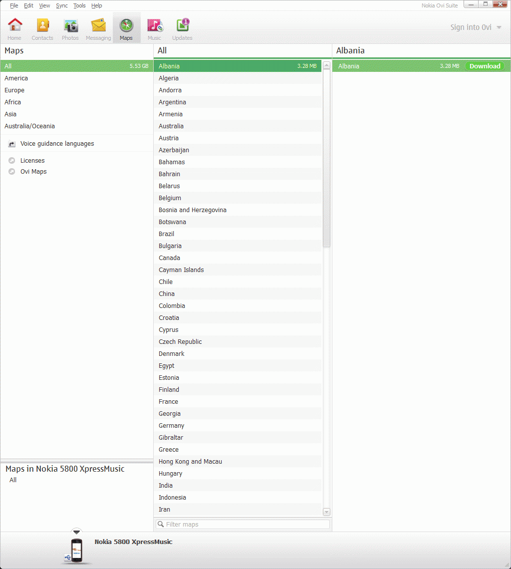Image resolution: width=511 pixels, height=569 pixels.
Task: Click the Nokia 5800 phone device icon
Action: point(76,551)
